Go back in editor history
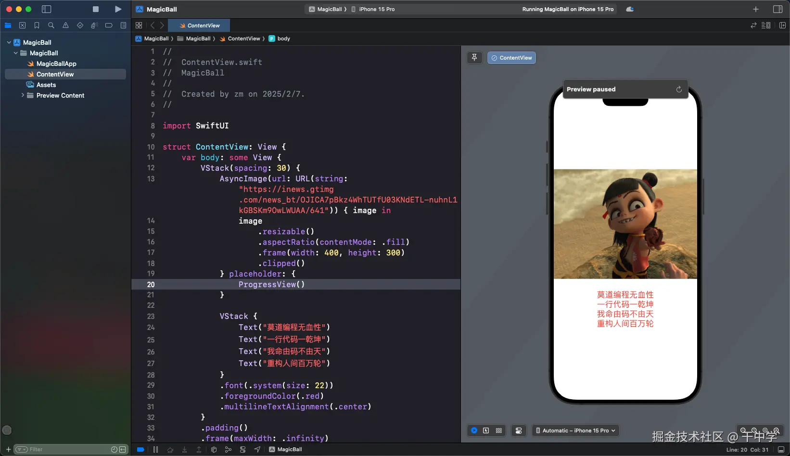Screen dimensions: 790x456 pos(153,25)
